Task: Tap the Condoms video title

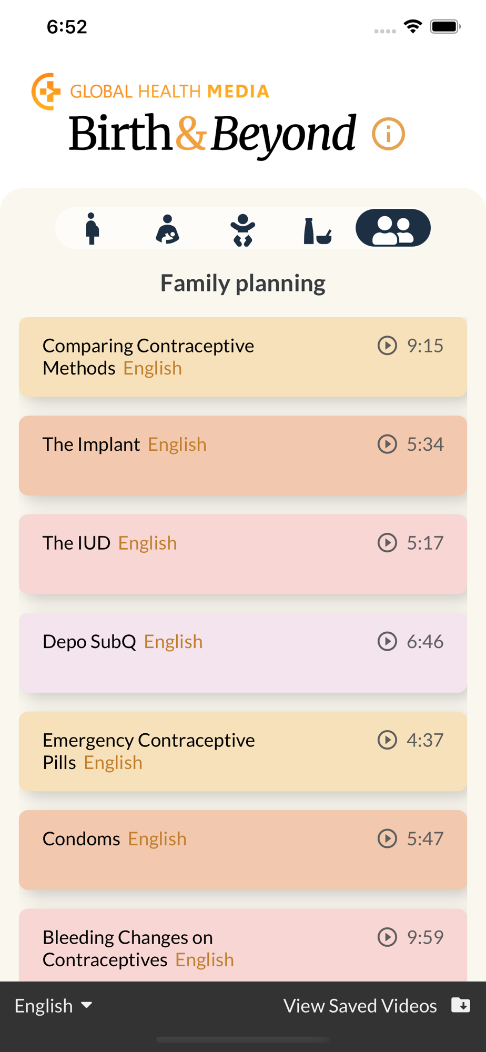Action: pos(82,839)
